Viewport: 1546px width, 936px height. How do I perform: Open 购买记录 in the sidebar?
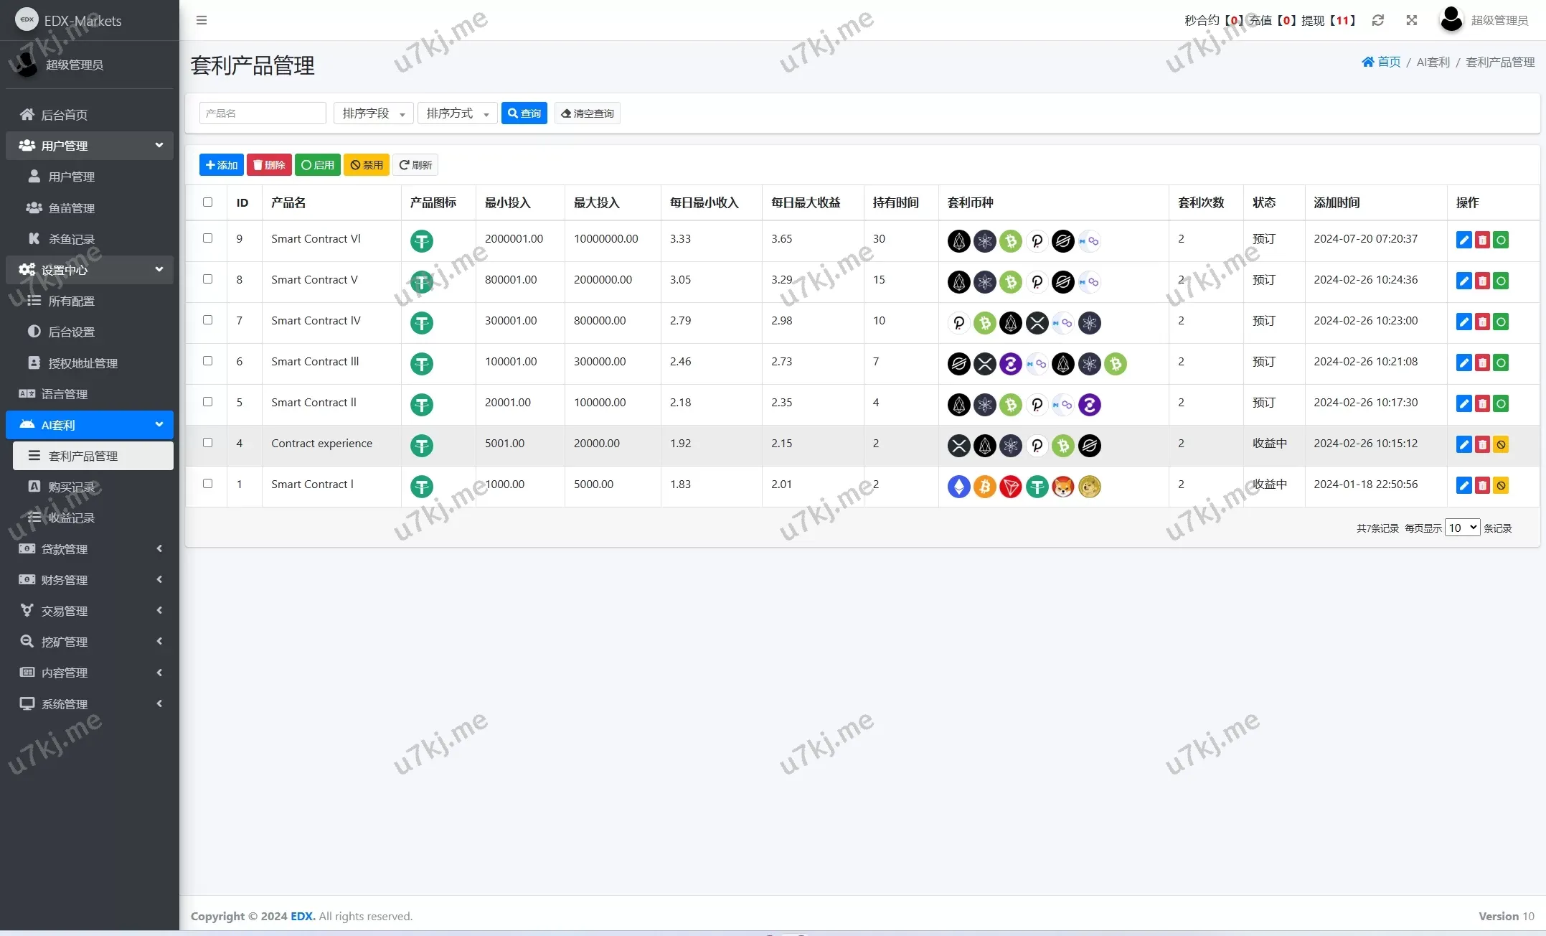tap(72, 487)
